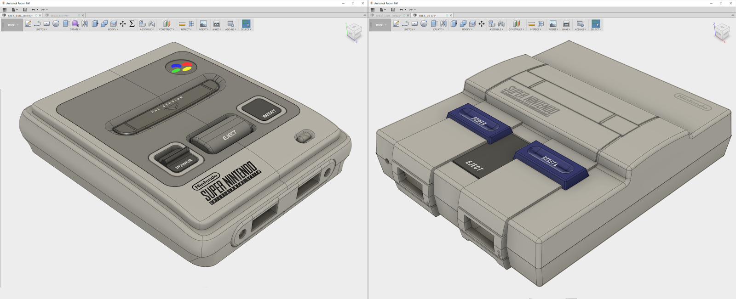Switch to SNES_US v76 tab in SNES_EUR window

pyautogui.click(x=64, y=16)
